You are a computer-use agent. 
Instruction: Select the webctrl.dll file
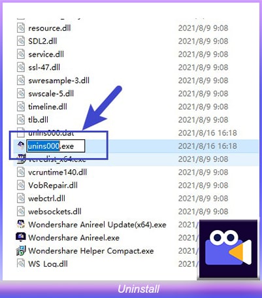point(46,199)
